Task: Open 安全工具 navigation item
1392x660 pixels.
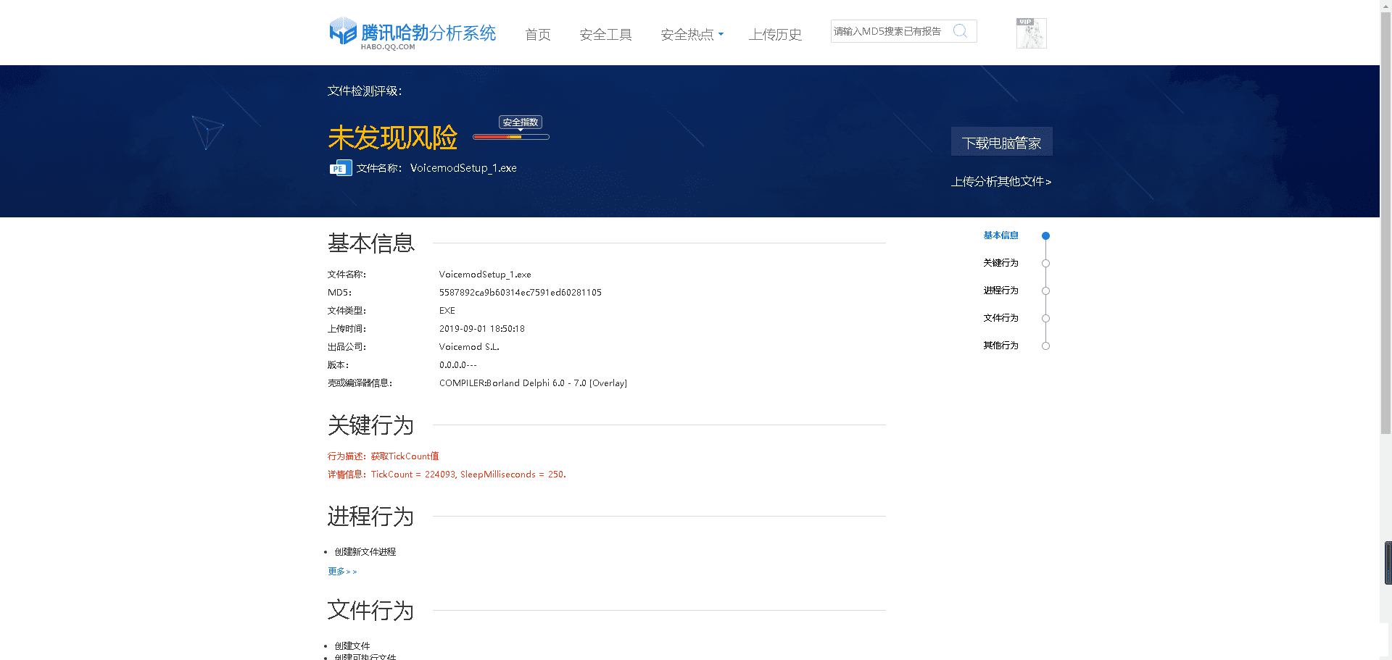Action: point(605,34)
